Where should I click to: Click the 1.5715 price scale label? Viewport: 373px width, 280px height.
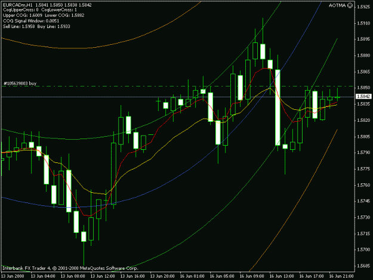pyautogui.click(x=363, y=233)
